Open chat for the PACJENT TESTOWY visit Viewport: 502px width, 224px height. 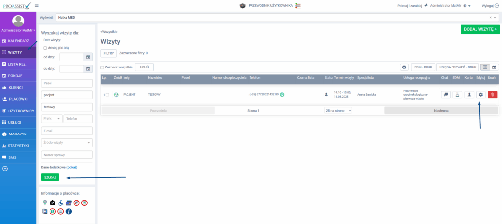[x=446, y=94]
